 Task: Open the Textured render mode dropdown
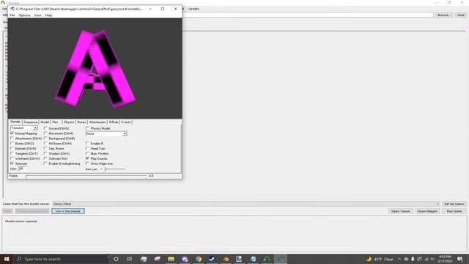[x=24, y=128]
